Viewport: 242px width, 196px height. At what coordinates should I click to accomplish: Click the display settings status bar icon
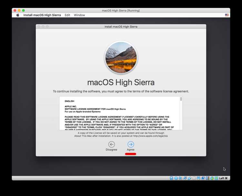click(x=198, y=178)
